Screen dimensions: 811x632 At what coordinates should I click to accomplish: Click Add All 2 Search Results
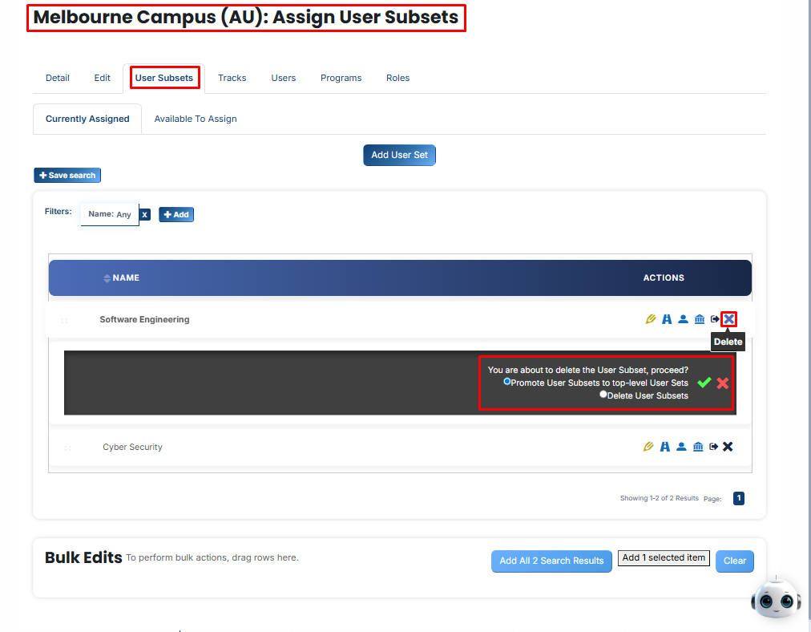[x=551, y=561]
